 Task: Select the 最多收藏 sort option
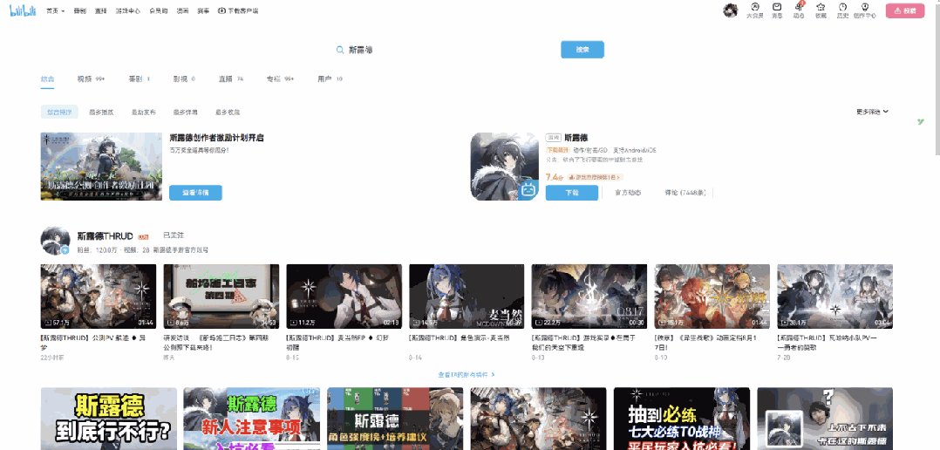point(228,112)
